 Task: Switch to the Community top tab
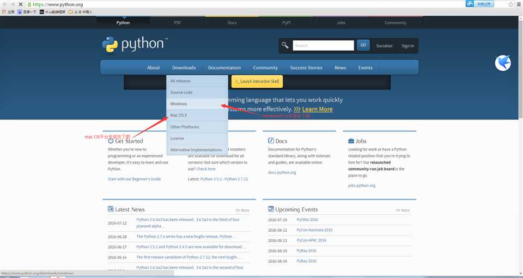click(x=396, y=22)
